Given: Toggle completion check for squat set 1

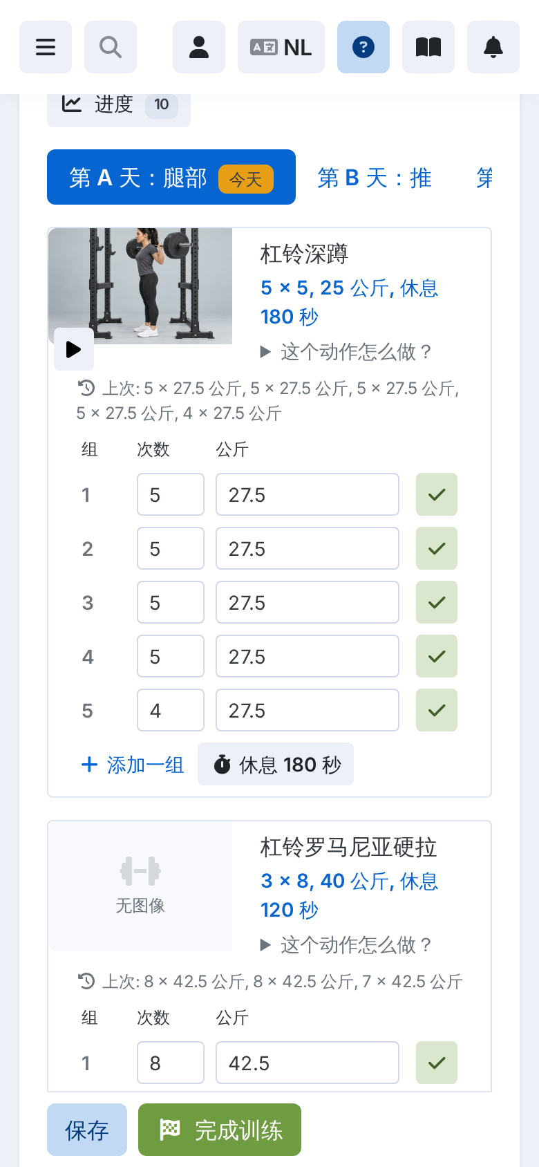Looking at the screenshot, I should (x=437, y=494).
